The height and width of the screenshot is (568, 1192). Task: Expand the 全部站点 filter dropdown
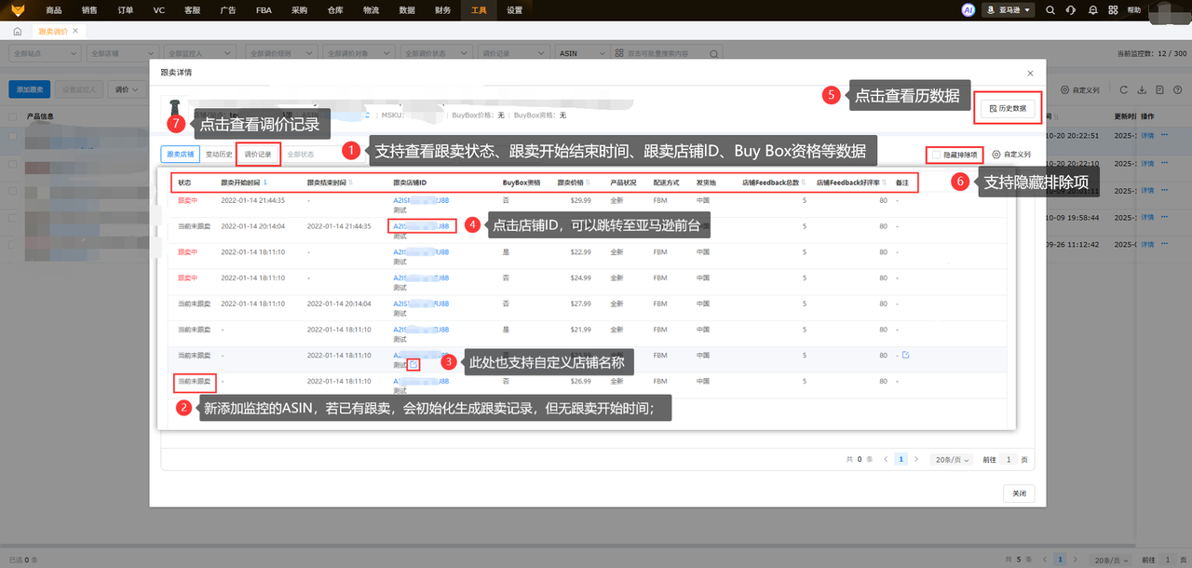click(x=46, y=54)
